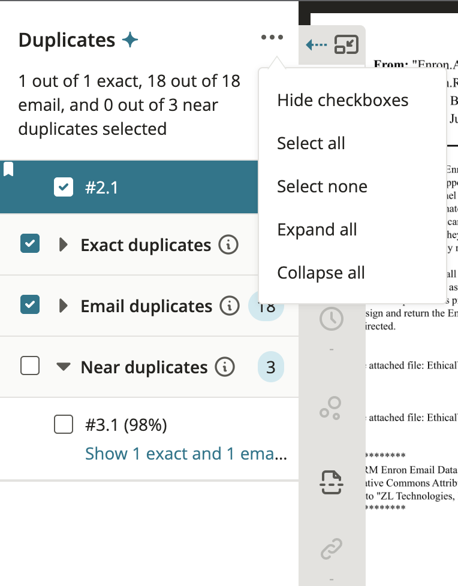
Task: Click the active duplicates document icon
Action: pyautogui.click(x=331, y=481)
